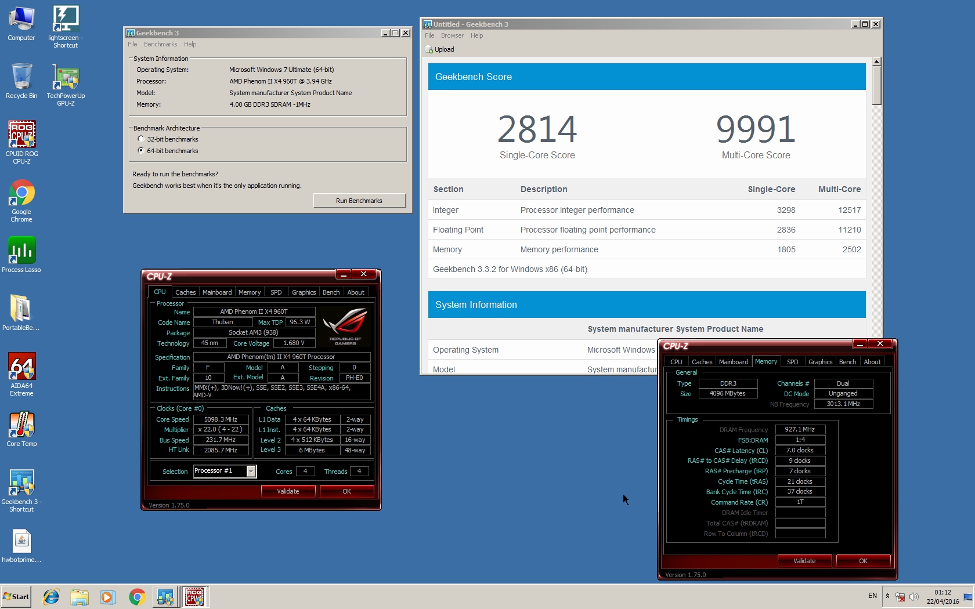975x609 pixels.
Task: Click the Upload icon in Geekbench results
Action: click(429, 49)
